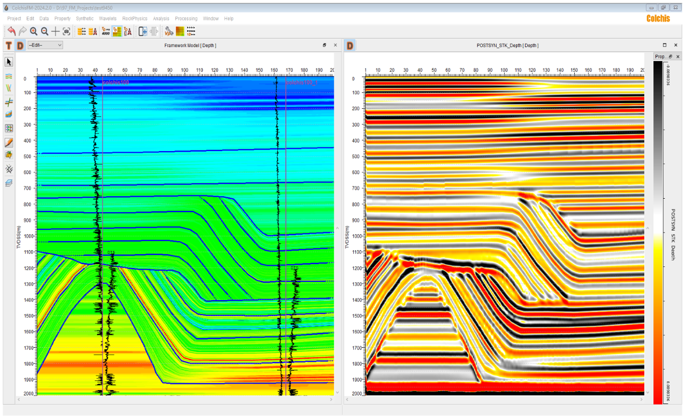685x419 pixels.
Task: Activate the crosshair cursor tool
Action: pyautogui.click(x=56, y=32)
